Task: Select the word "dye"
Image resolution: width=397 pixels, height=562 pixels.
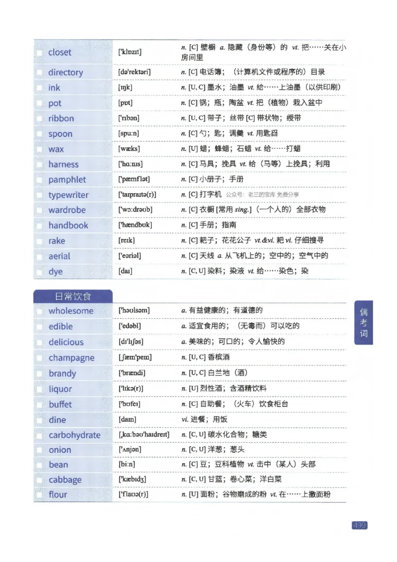Action: pyautogui.click(x=55, y=272)
